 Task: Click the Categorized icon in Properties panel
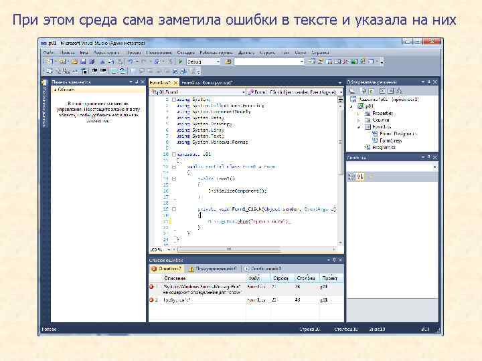click(351, 176)
